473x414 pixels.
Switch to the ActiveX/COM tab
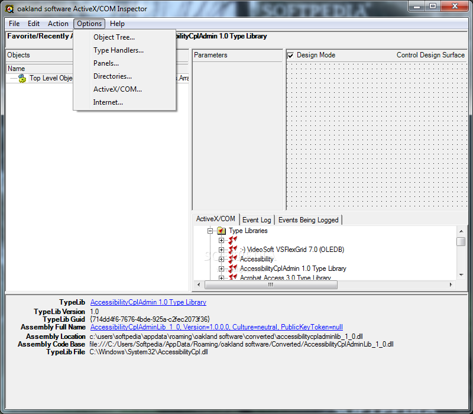point(216,219)
